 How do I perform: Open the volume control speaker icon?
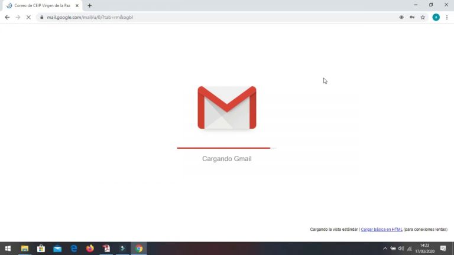(401, 249)
